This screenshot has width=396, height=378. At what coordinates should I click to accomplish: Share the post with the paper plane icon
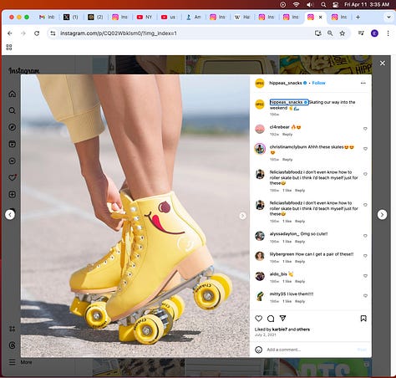pos(282,318)
